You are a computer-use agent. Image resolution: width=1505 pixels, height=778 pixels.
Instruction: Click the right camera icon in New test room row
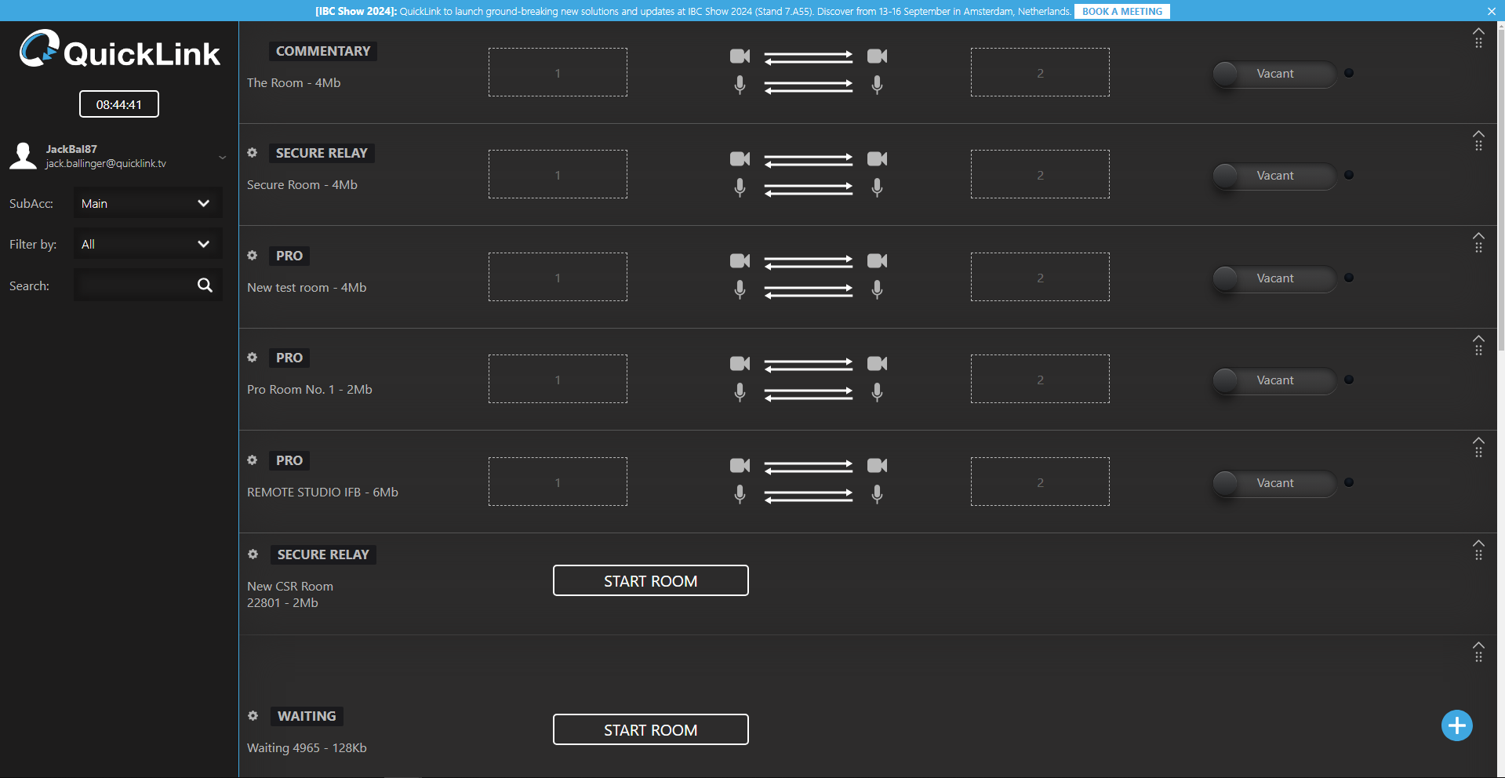coord(877,261)
